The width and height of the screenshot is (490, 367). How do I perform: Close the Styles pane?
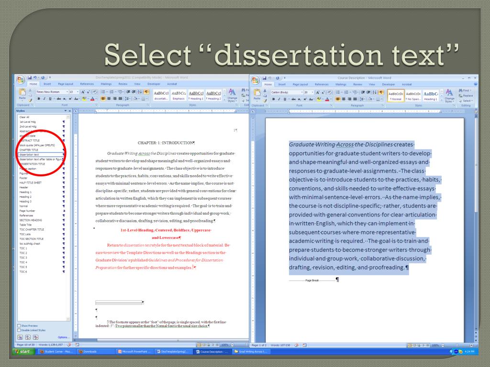click(x=70, y=111)
